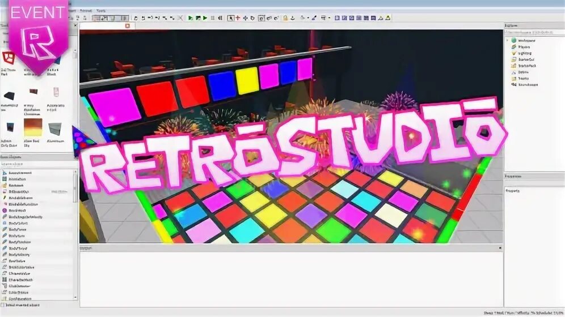Click the Material tool icon
Screen dimensions: 565x317
pyautogui.click(x=303, y=18)
